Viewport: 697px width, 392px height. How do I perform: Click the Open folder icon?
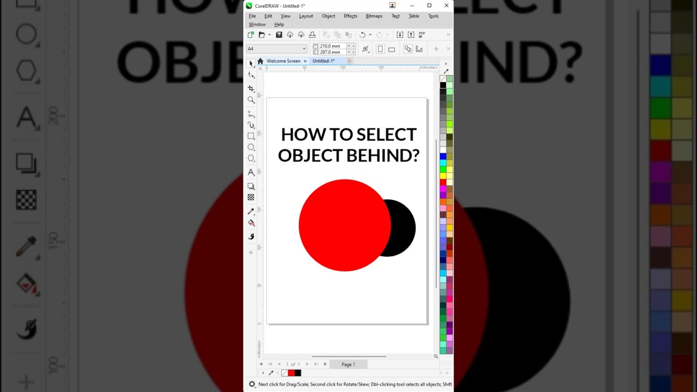coord(261,35)
